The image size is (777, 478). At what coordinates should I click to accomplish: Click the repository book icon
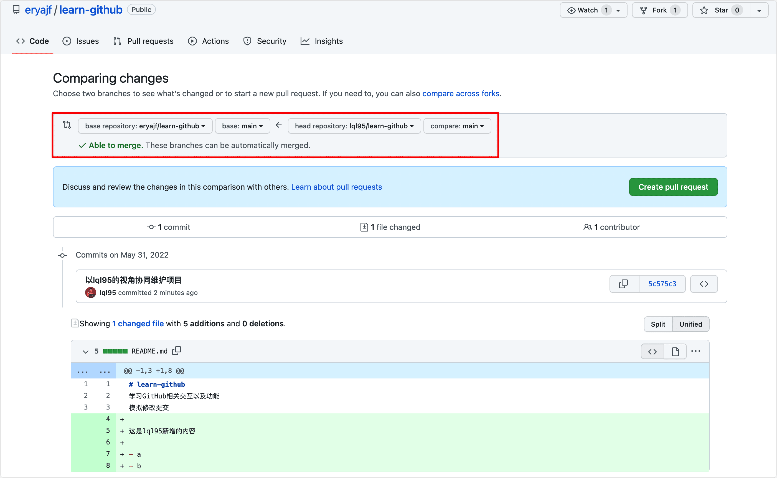click(16, 10)
